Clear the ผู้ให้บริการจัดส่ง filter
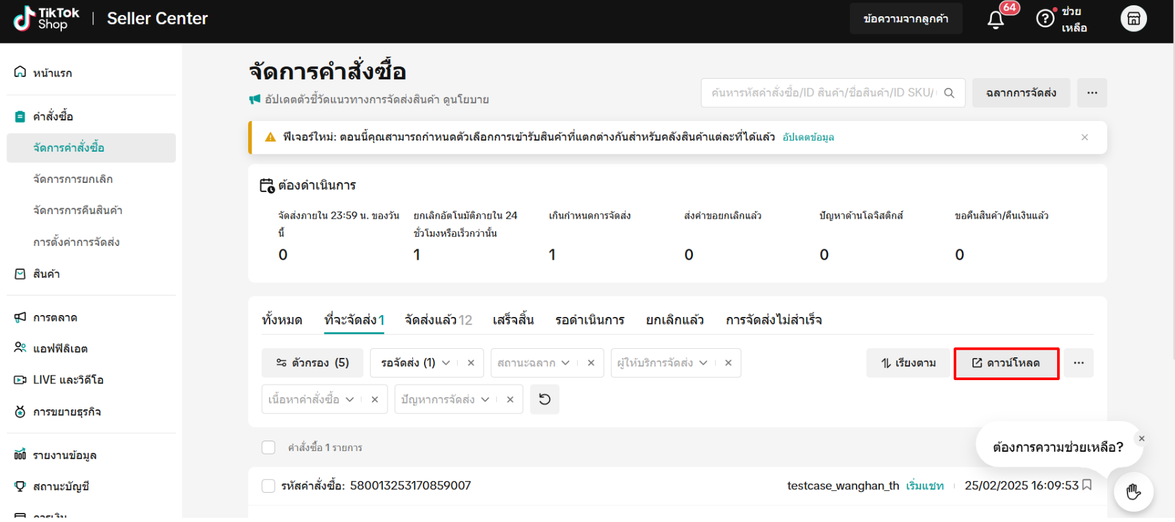The width and height of the screenshot is (1175, 522). [728, 363]
